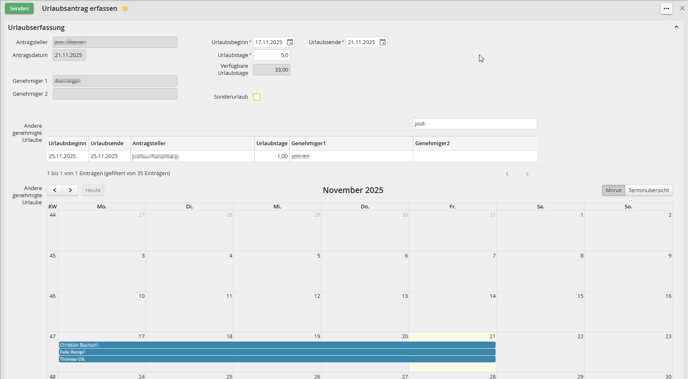Collapse the Urlaubserfassung section

pyautogui.click(x=676, y=27)
